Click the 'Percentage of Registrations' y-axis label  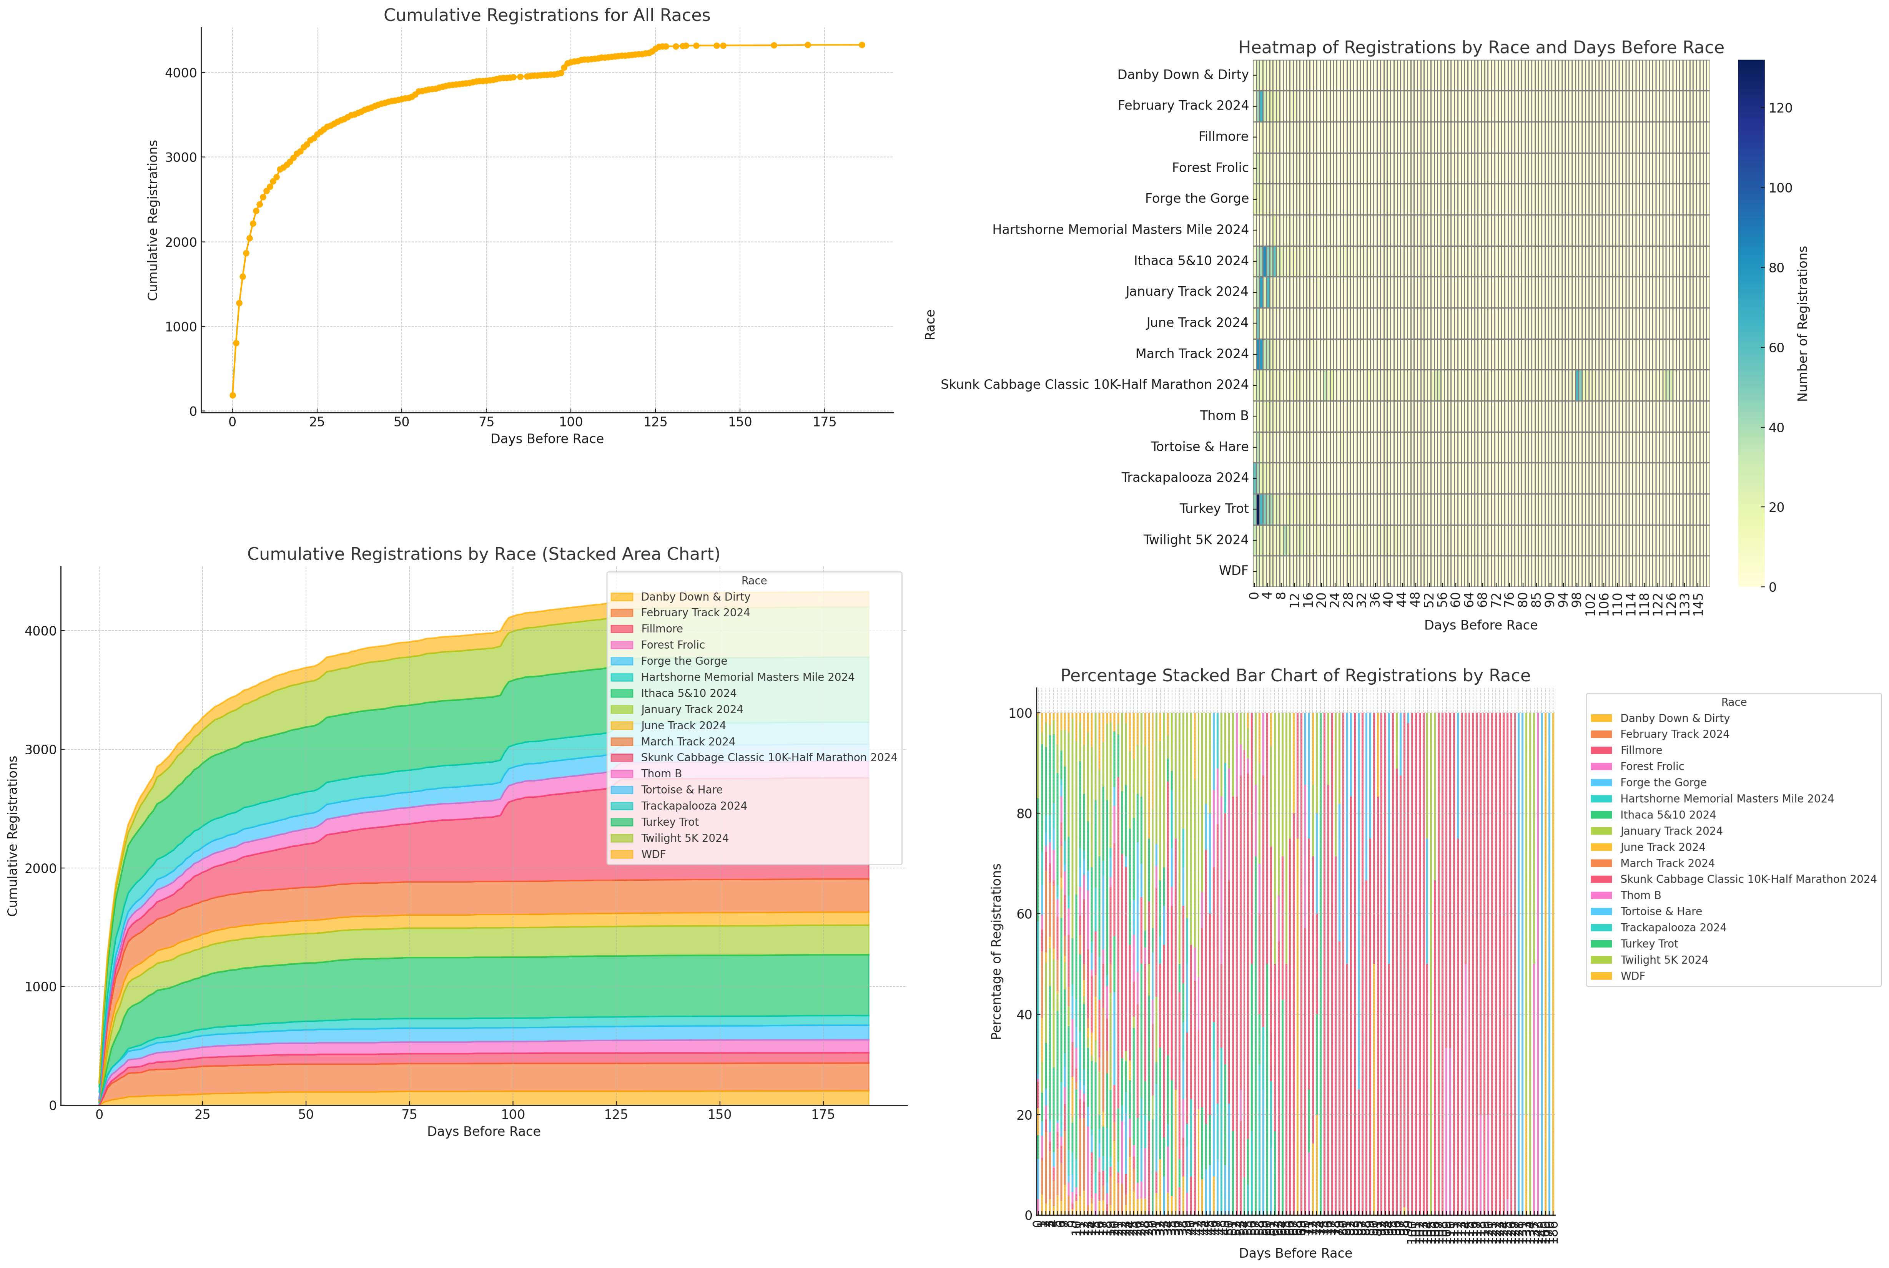click(997, 951)
